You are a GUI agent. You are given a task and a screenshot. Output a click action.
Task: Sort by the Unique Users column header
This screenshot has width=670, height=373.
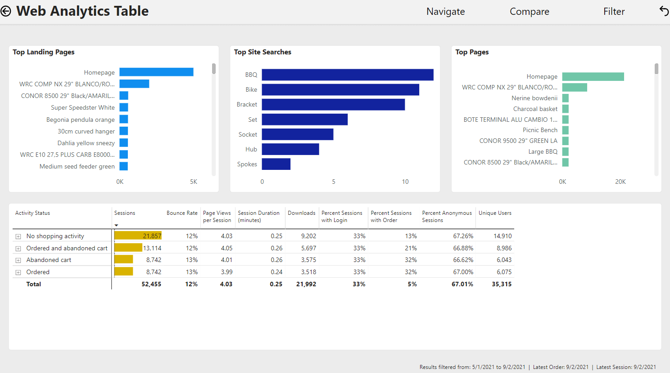[495, 213]
